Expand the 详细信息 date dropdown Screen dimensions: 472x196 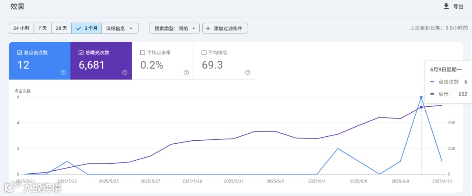[120, 28]
